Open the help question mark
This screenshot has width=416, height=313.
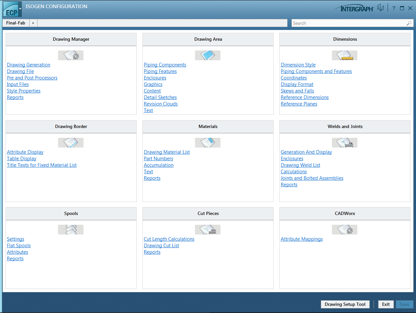[394, 7]
